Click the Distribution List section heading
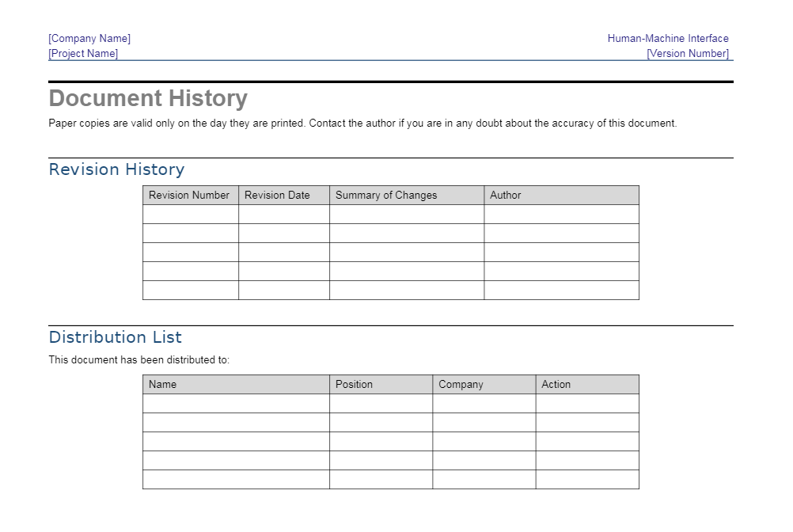Screen dimensions: 793x532 (x=116, y=337)
